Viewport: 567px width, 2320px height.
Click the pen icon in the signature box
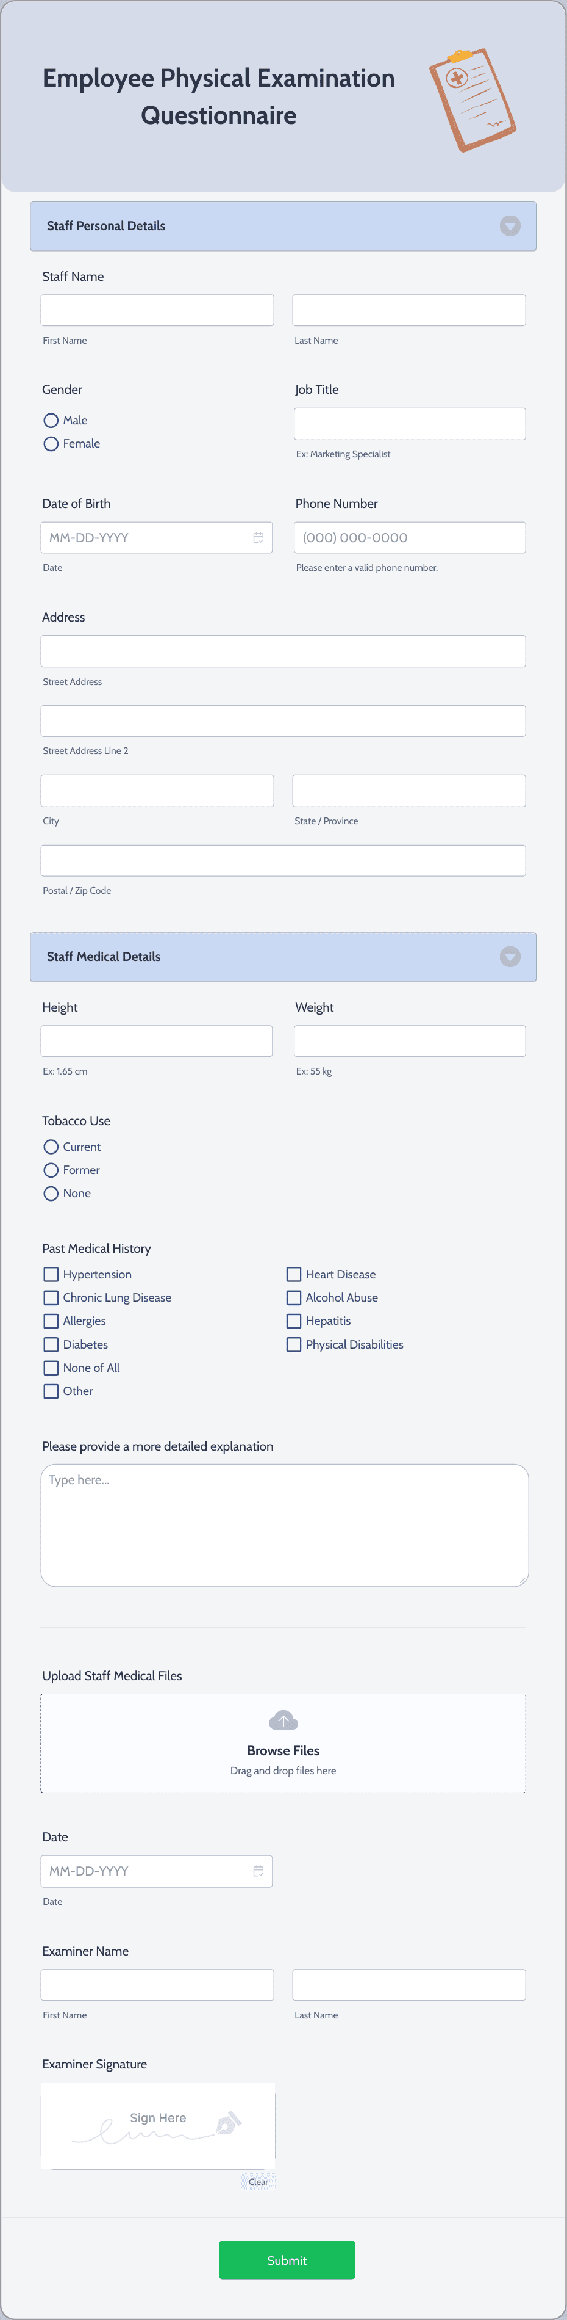(227, 2125)
